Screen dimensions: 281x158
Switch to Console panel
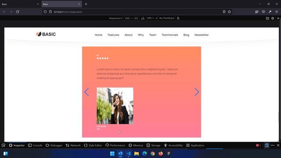[x=35, y=145]
